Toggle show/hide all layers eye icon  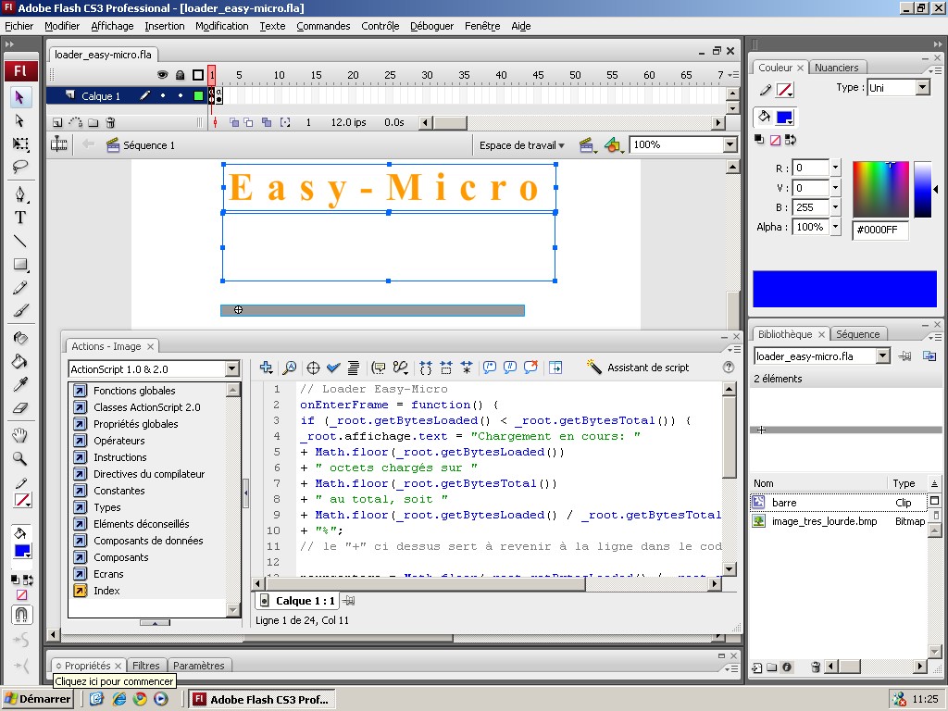tap(162, 75)
